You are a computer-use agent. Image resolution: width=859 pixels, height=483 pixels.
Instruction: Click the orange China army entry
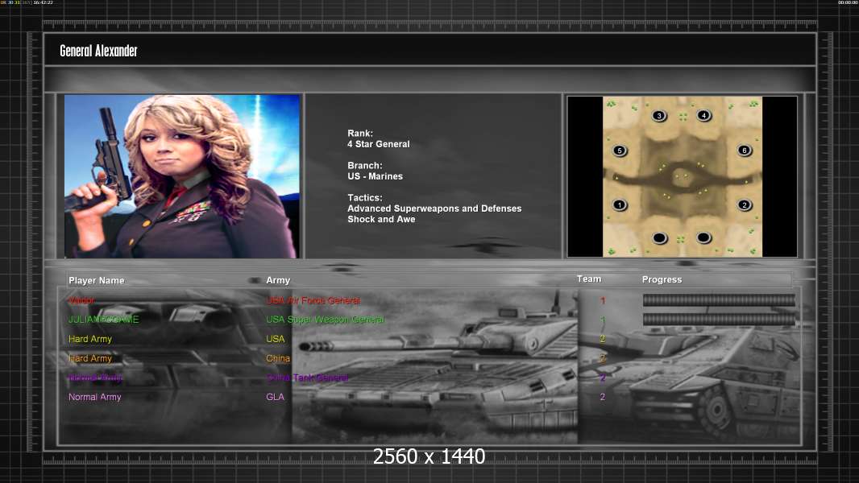(278, 358)
